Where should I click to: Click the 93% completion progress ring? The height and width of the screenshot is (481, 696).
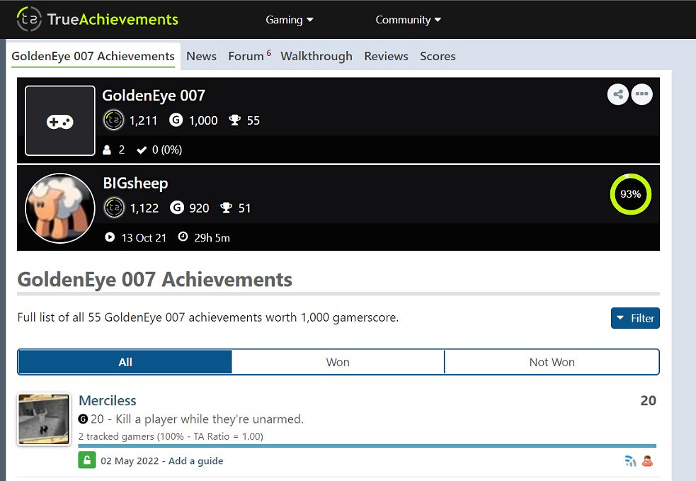(x=630, y=194)
